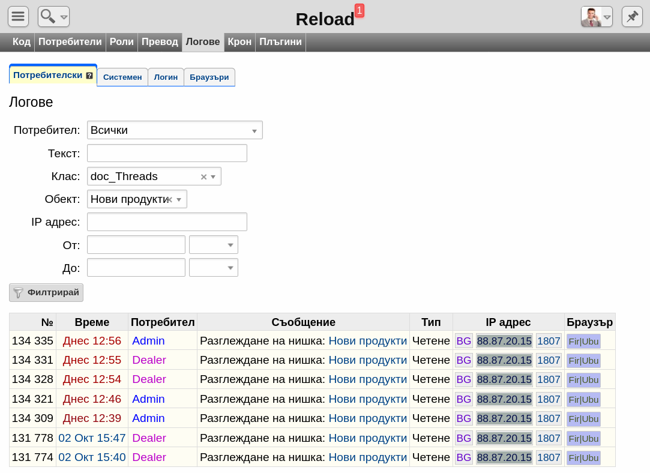
Task: Expand the Клас dropdown arrow
Action: tap(214, 176)
